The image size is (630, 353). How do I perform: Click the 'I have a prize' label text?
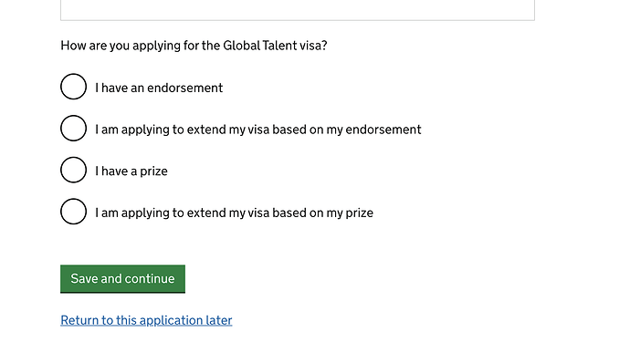coord(131,171)
